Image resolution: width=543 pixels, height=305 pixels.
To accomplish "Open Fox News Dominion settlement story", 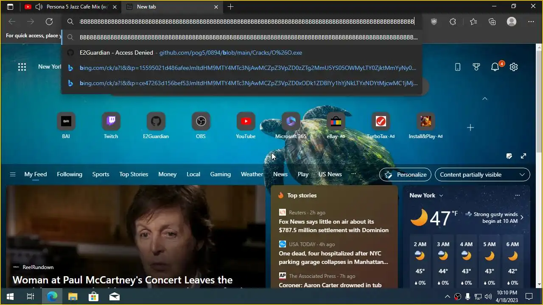I will (x=333, y=226).
